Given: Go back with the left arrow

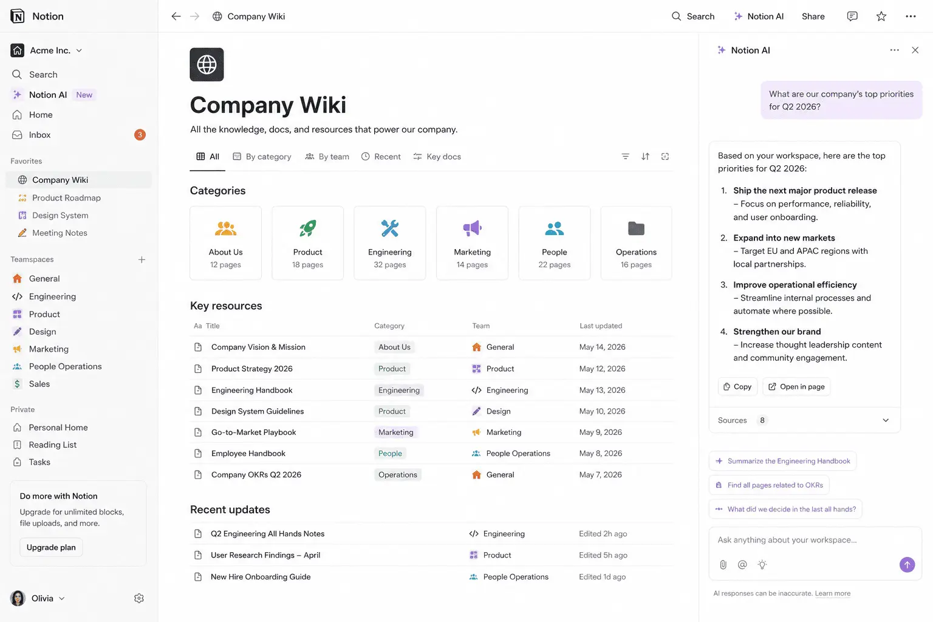Looking at the screenshot, I should coord(176,16).
